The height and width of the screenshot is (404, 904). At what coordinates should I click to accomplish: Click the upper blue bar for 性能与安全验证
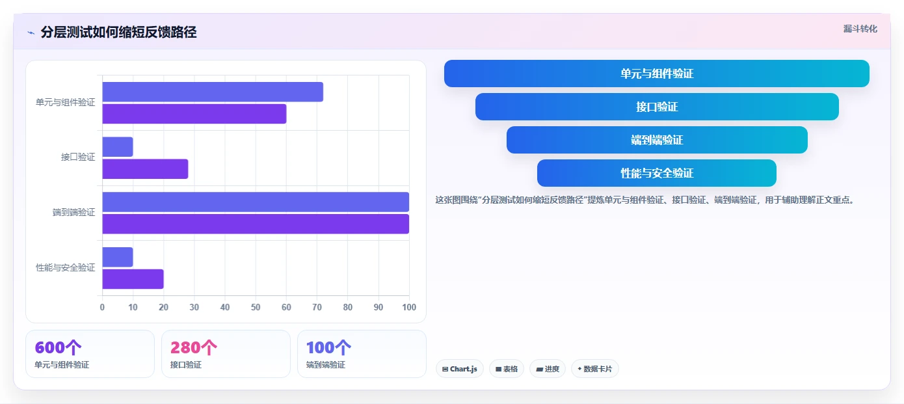pos(118,257)
